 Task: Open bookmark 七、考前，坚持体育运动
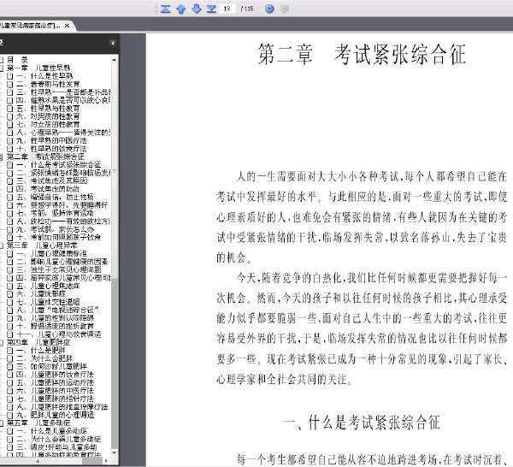[56, 213]
